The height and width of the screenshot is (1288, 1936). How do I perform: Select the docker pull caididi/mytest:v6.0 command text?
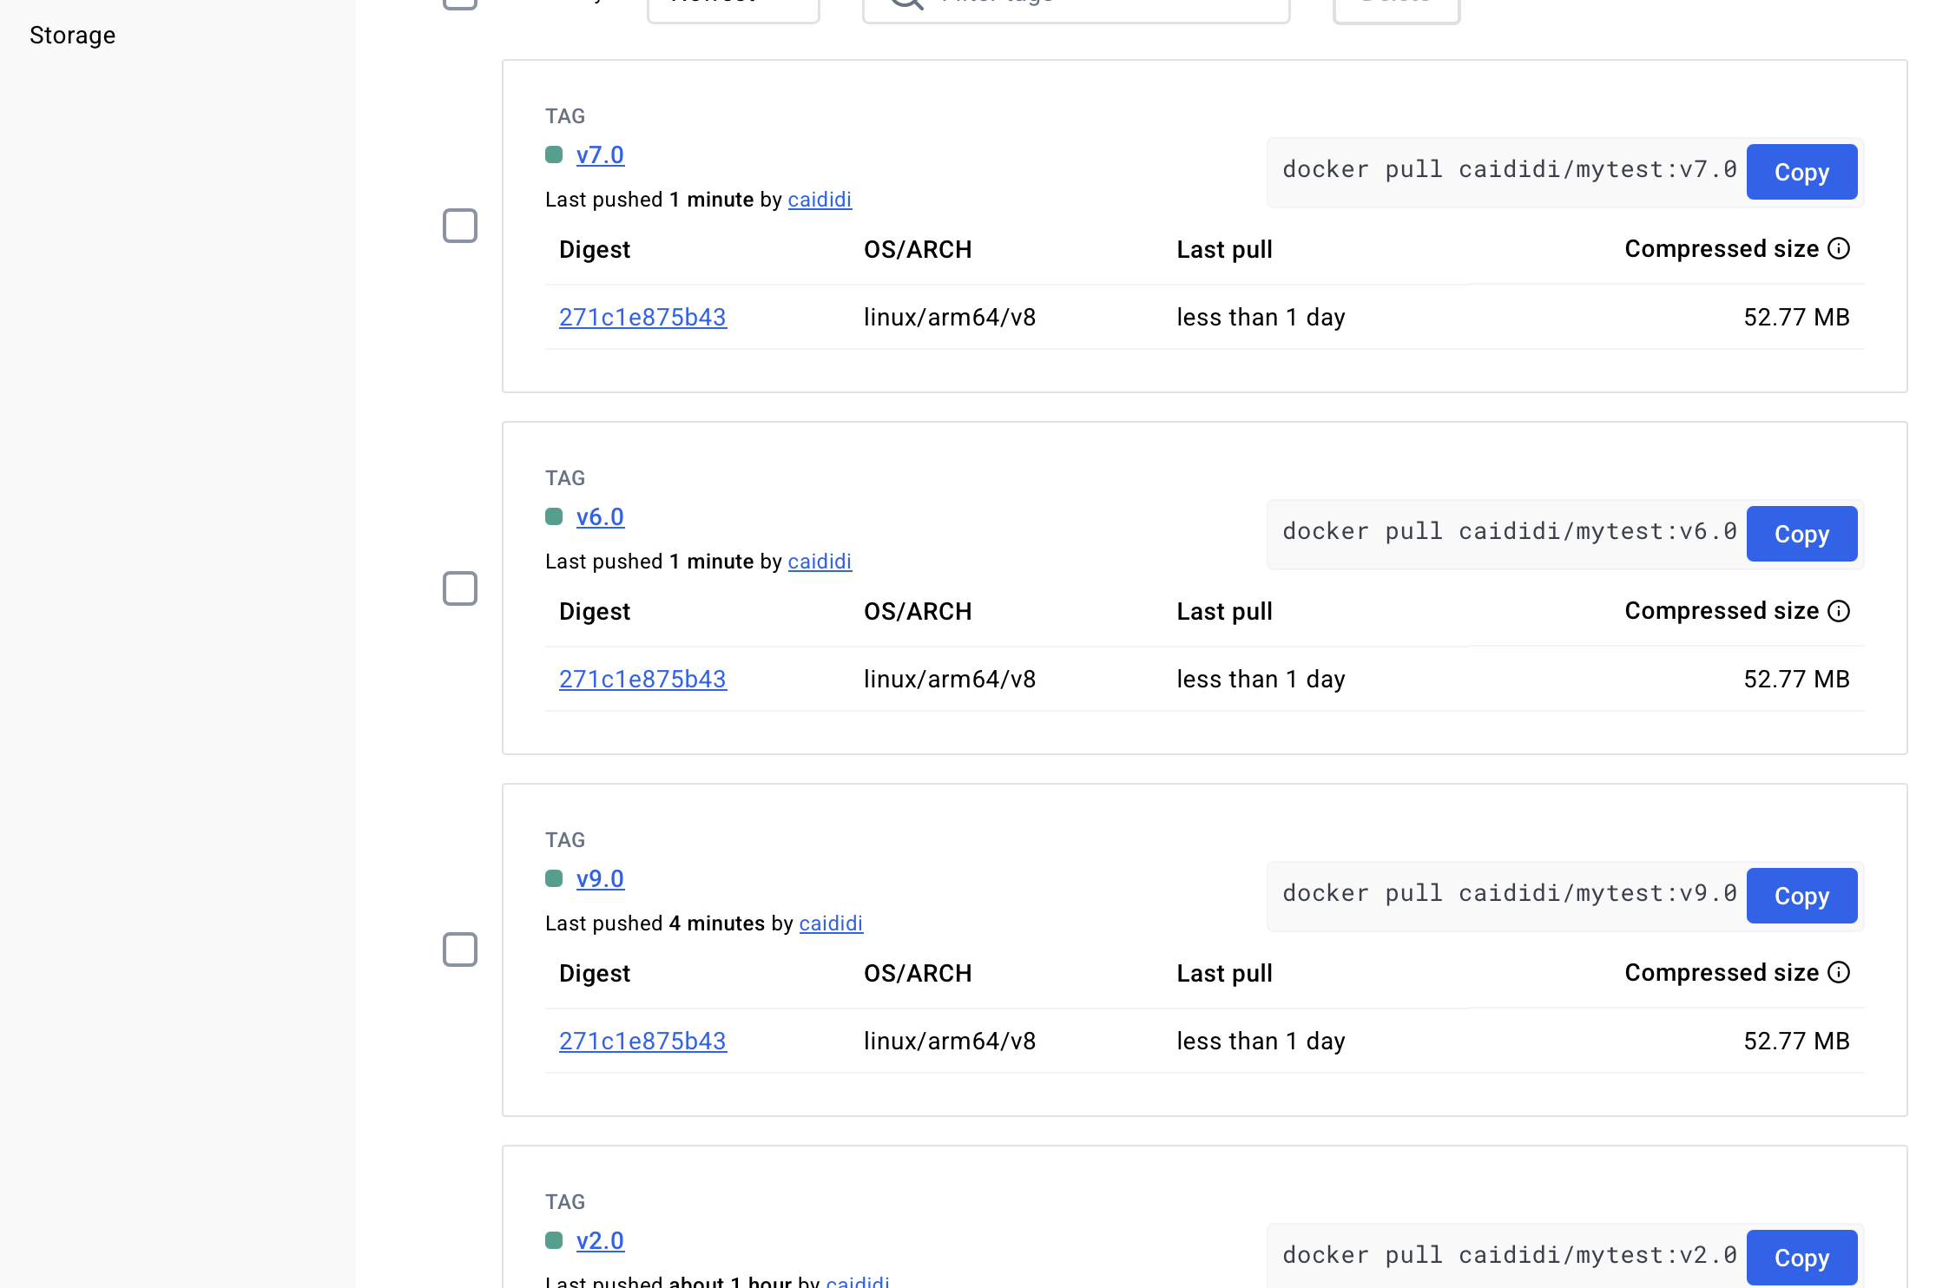1510,531
